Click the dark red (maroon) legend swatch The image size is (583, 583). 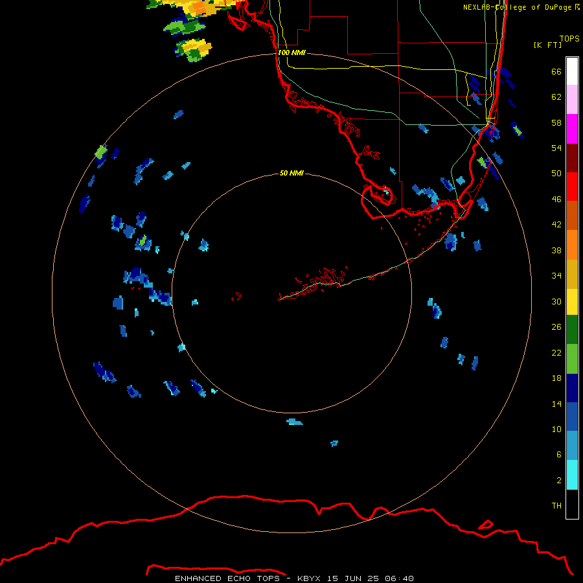(x=572, y=158)
